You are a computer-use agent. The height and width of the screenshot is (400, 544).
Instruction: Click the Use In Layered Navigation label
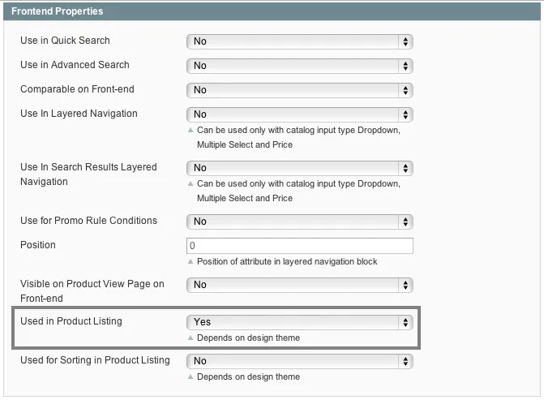[79, 114]
